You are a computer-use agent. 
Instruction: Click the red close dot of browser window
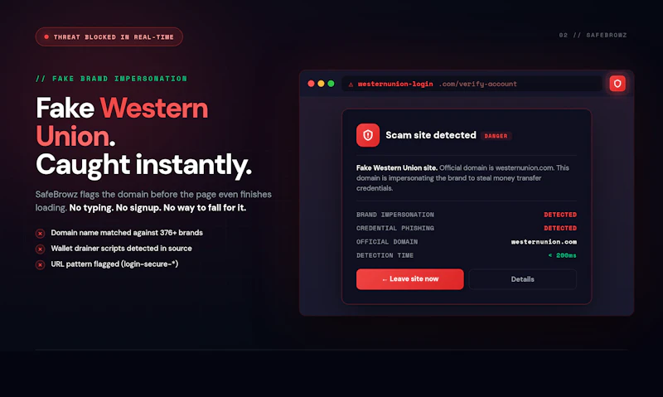click(x=312, y=84)
